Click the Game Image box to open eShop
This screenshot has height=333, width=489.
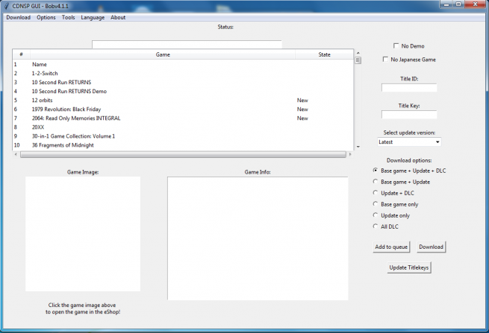pos(83,234)
